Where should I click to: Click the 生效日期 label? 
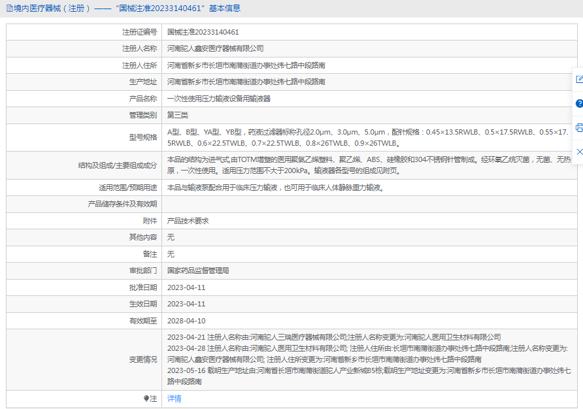click(143, 304)
